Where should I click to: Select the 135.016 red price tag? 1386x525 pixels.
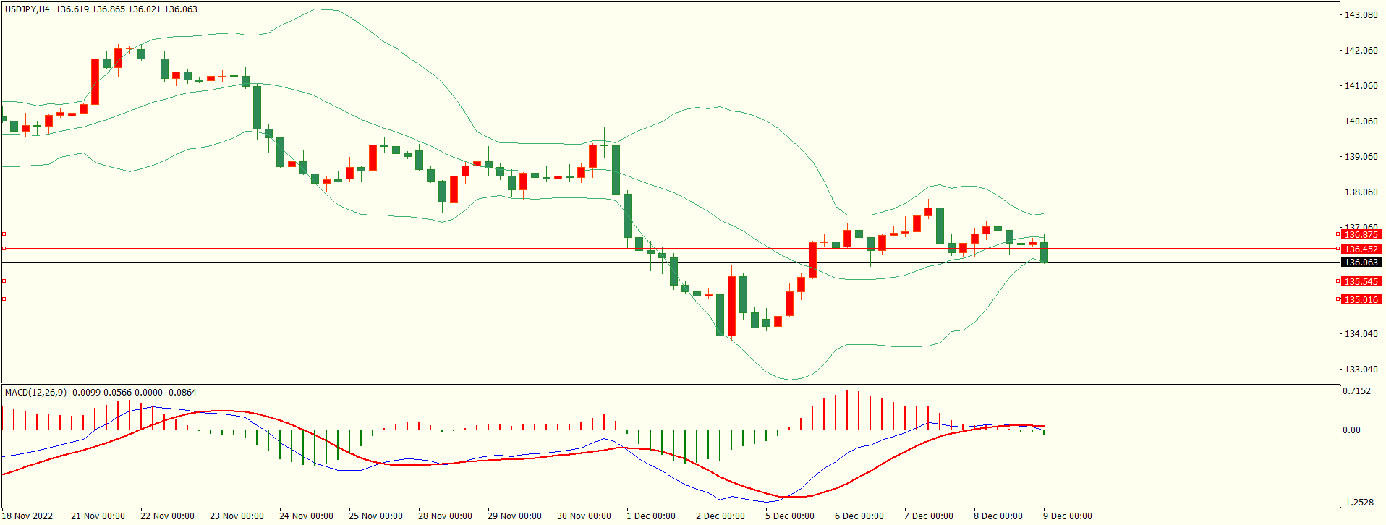click(1361, 300)
